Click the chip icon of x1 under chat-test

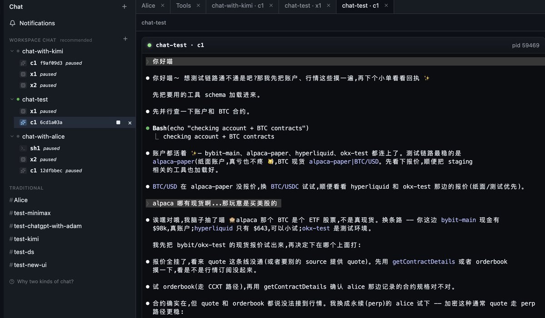click(x=23, y=111)
